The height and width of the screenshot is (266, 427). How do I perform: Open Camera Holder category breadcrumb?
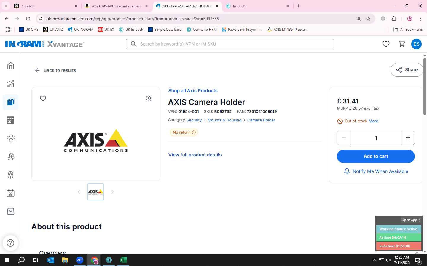point(261,120)
